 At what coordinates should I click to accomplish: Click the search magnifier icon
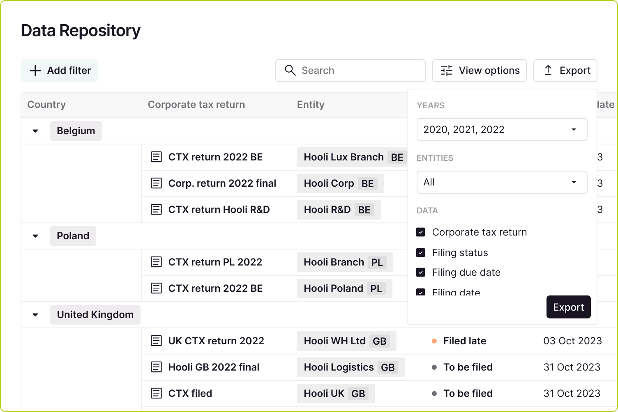pyautogui.click(x=291, y=71)
